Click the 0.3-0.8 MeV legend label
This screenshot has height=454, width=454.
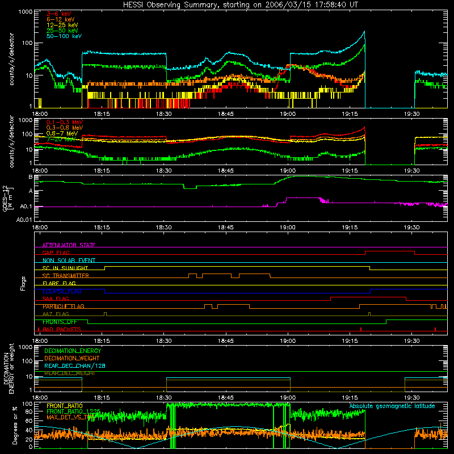point(65,128)
